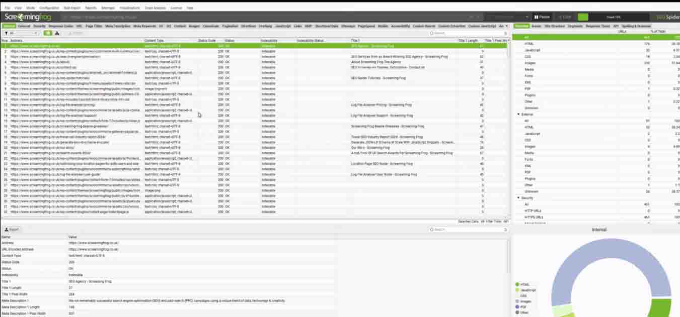Select the 'Travel SEO Industry Report 2024' title cell
680x317 pixels.
click(387, 137)
